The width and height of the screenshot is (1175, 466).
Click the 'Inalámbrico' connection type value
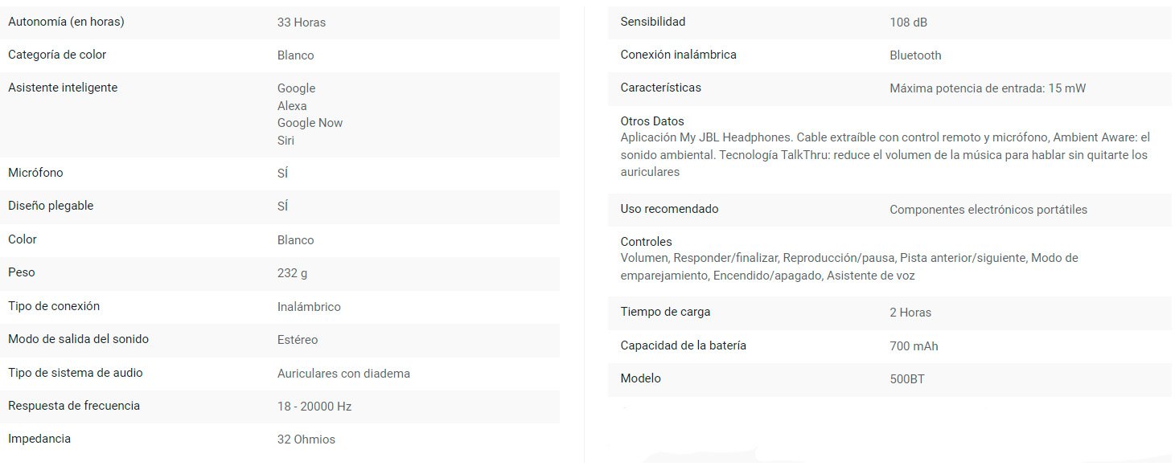(309, 307)
